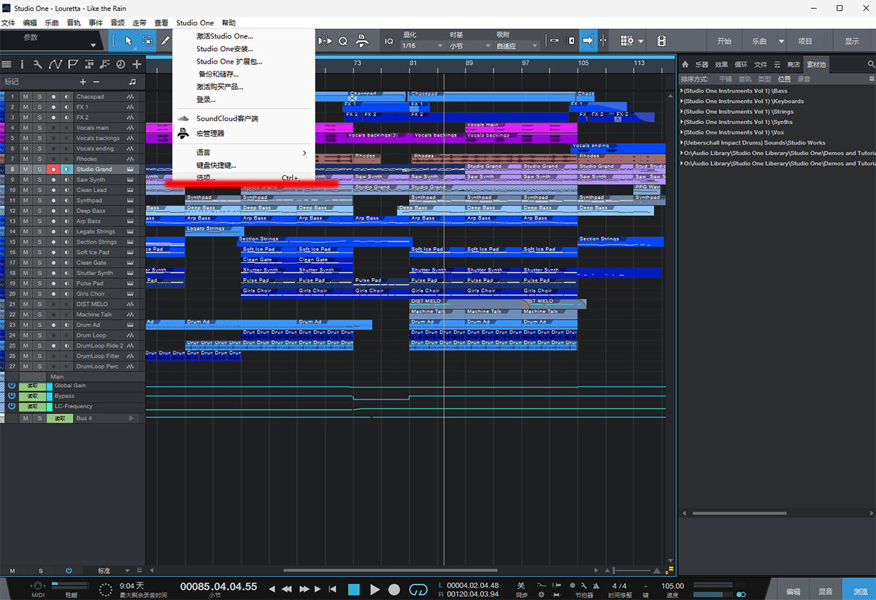
Task: Show automation curve icon
Action: (55, 64)
